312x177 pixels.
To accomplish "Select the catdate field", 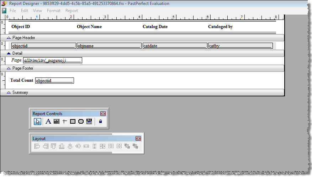I will [x=175, y=46].
